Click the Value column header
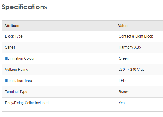This screenshot has width=163, height=117. [123, 26]
